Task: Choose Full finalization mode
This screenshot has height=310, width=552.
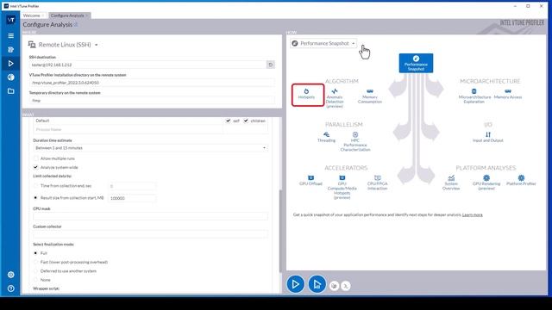Action: pyautogui.click(x=35, y=253)
